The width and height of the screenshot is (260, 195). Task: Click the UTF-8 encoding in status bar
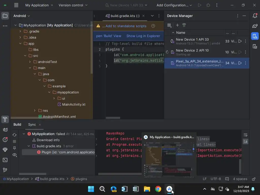[x=216, y=179]
